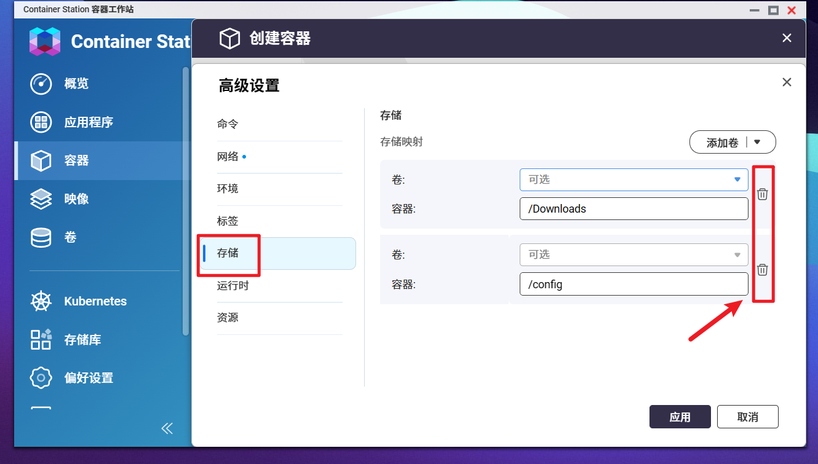Click the 应用程序 applications grid icon
This screenshot has width=818, height=464.
tap(41, 122)
